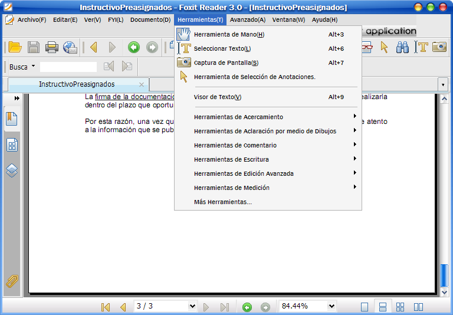Click Más Herramientas... option
Image resolution: width=453 pixels, height=315 pixels.
click(x=222, y=202)
